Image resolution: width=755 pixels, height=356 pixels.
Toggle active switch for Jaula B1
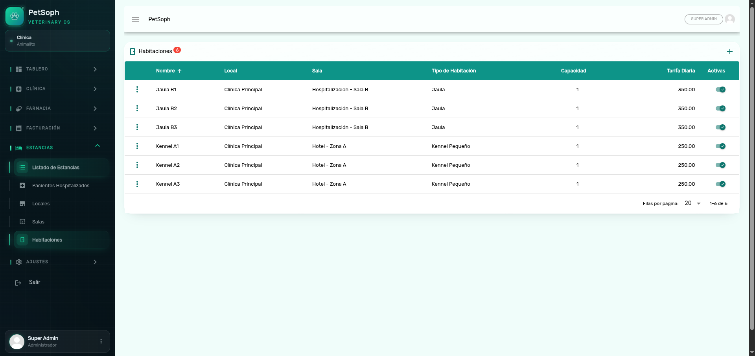click(x=720, y=90)
